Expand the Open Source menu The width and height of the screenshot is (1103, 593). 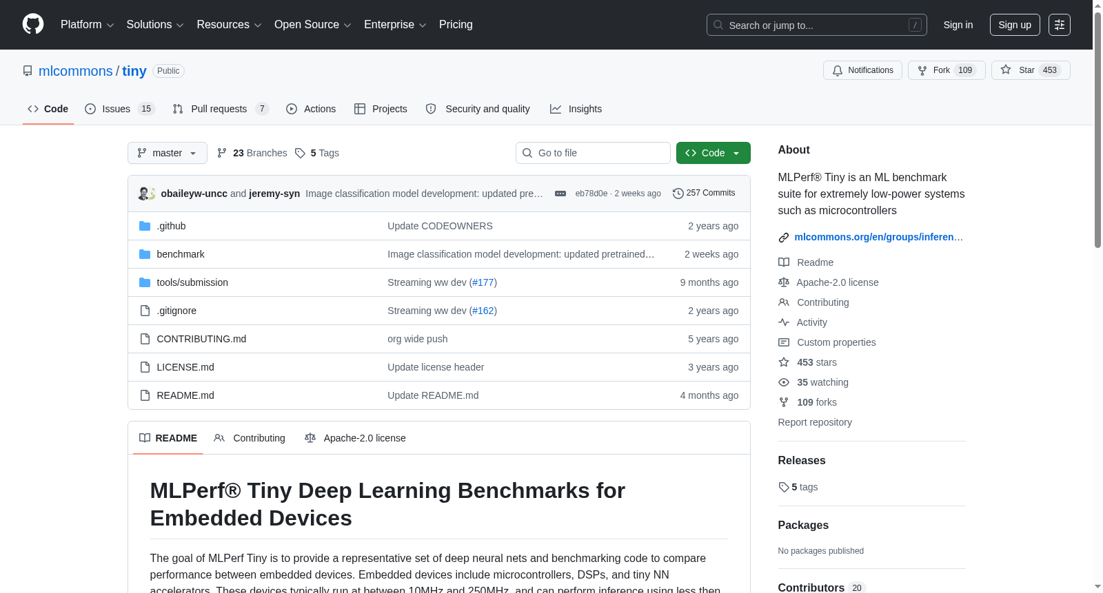[313, 25]
